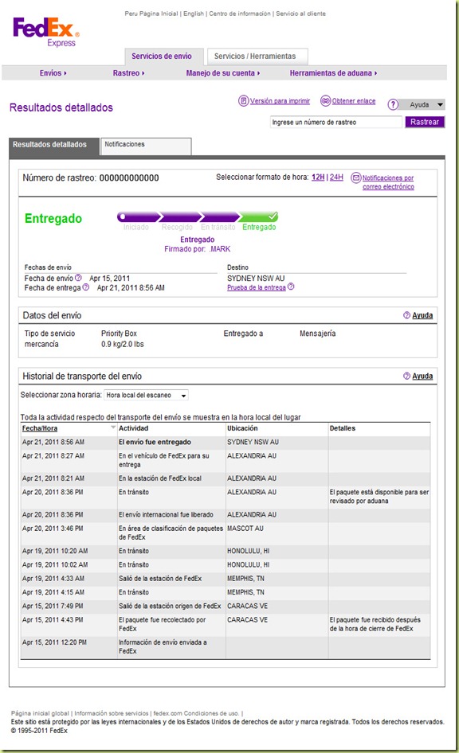This screenshot has width=459, height=753.
Task: Click Ayuda link in Historial de transporte
Action: click(422, 376)
